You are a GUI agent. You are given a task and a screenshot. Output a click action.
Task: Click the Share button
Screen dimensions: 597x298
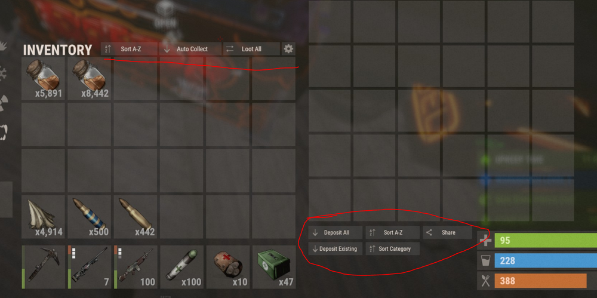(x=447, y=232)
